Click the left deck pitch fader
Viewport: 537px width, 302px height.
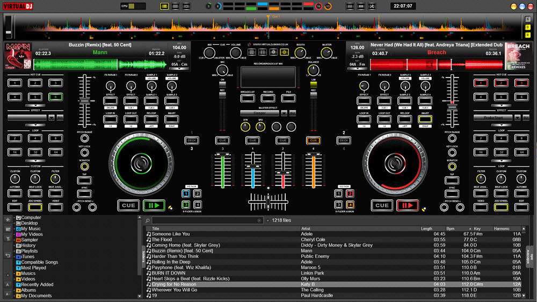point(84,100)
